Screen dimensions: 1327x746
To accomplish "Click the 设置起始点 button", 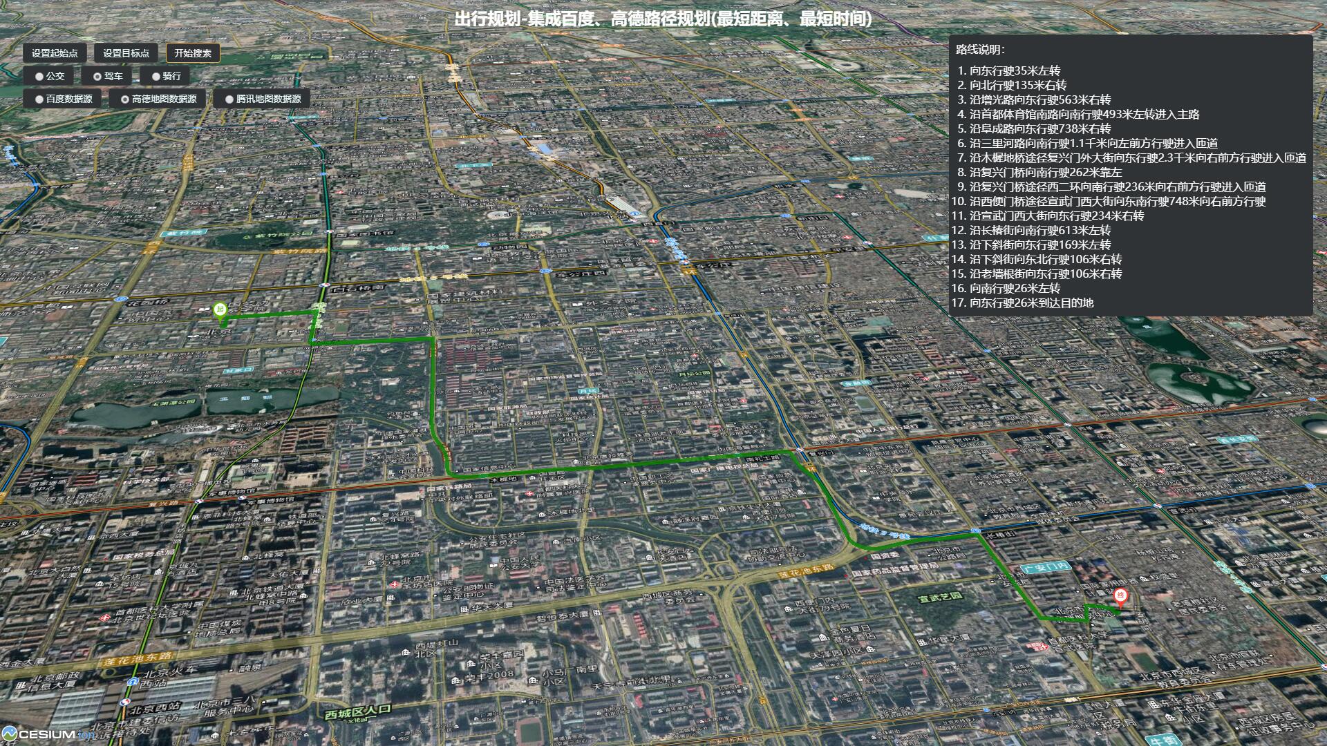I will pos(55,53).
